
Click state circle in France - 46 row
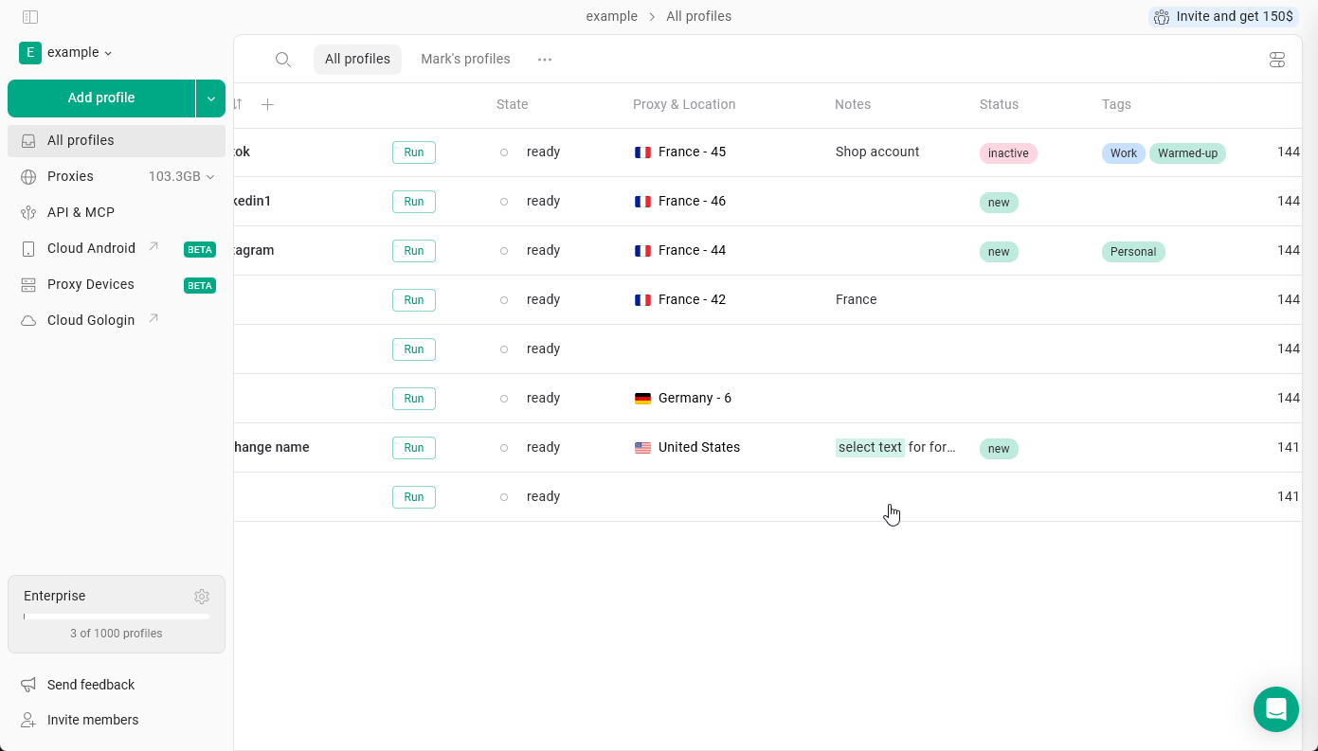[x=504, y=202]
